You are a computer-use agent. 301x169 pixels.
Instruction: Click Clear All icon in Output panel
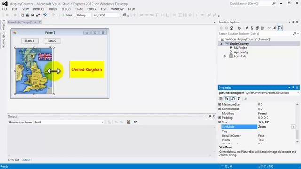pos(128,122)
